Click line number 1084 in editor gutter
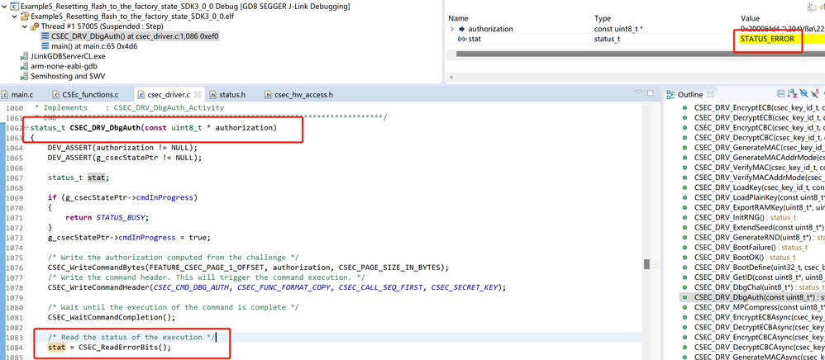825x360 pixels. click(x=14, y=348)
